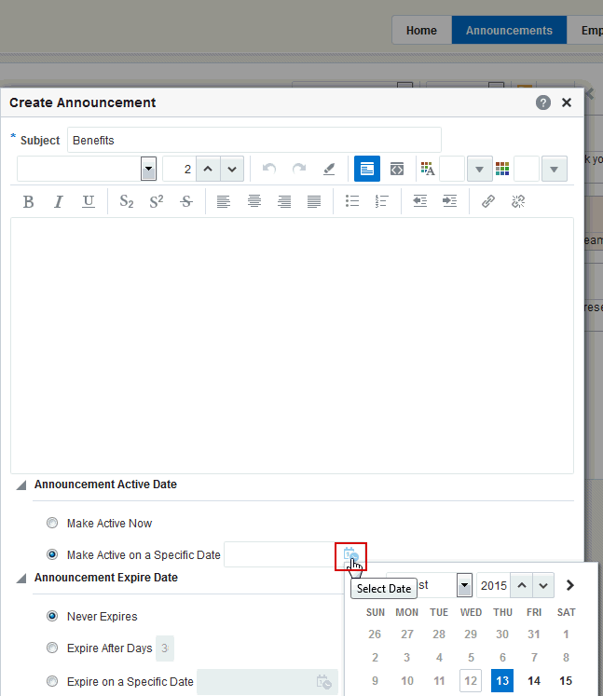Image resolution: width=603 pixels, height=696 pixels.
Task: Pick day 12 in the calendar
Action: [471, 680]
